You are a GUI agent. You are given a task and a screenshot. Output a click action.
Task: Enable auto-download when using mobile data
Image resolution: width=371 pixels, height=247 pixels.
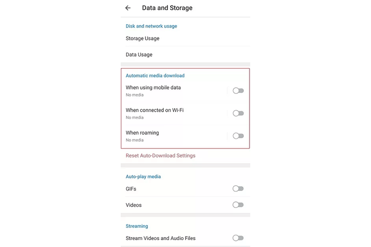point(238,91)
